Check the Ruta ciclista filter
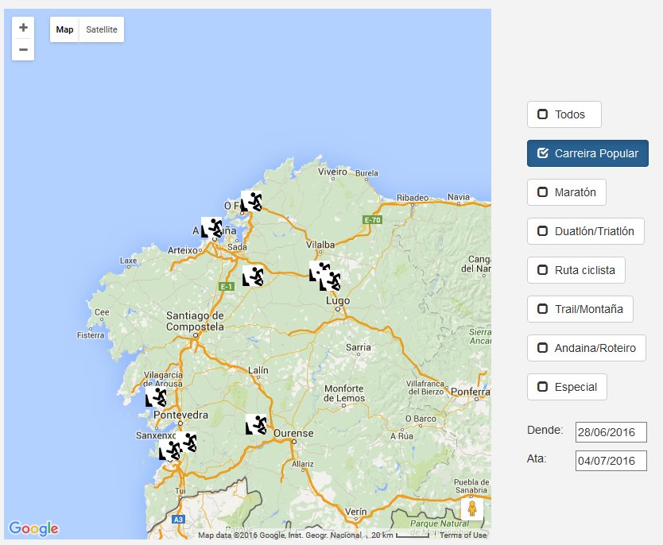The height and width of the screenshot is (545, 663). (x=576, y=270)
